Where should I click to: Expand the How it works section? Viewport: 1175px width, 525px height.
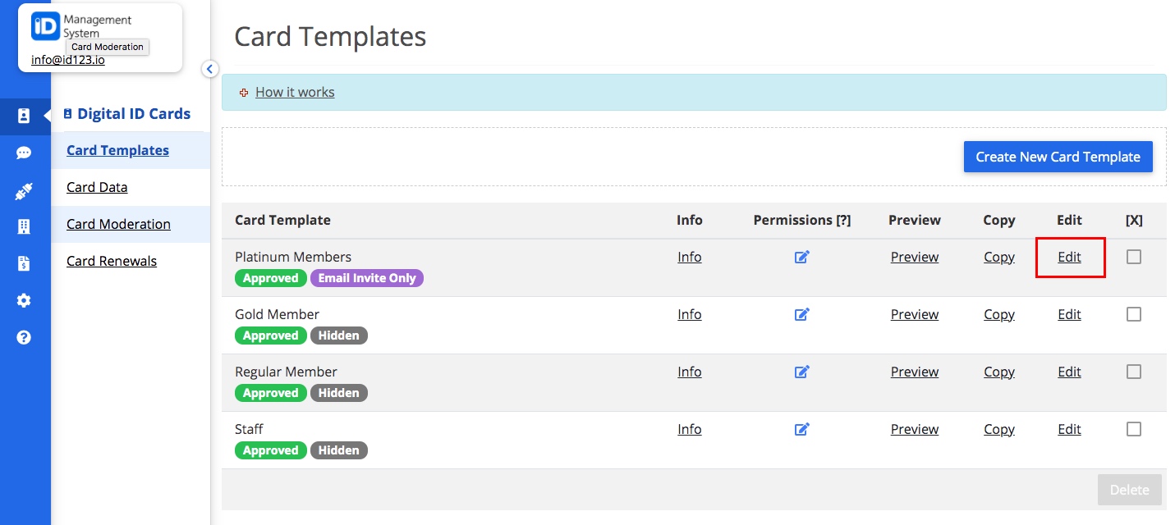click(x=294, y=92)
